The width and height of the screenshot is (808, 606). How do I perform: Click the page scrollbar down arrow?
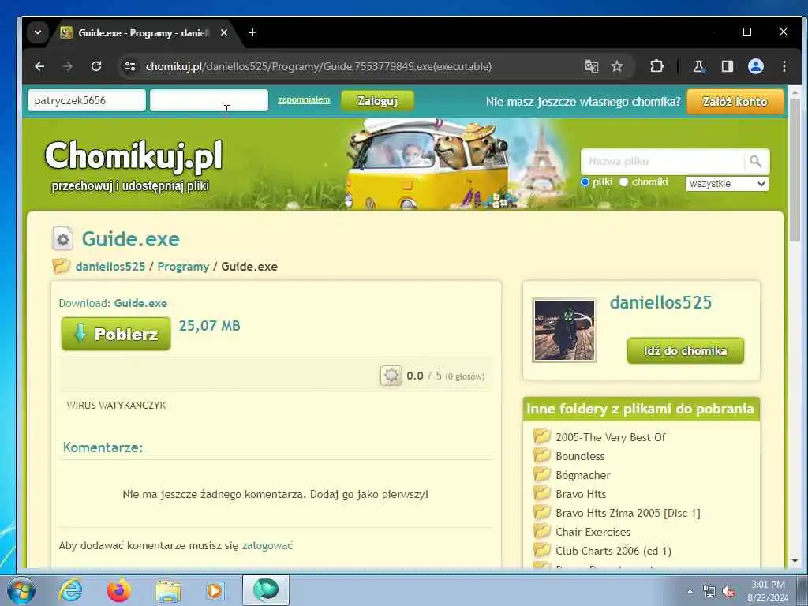pos(795,561)
